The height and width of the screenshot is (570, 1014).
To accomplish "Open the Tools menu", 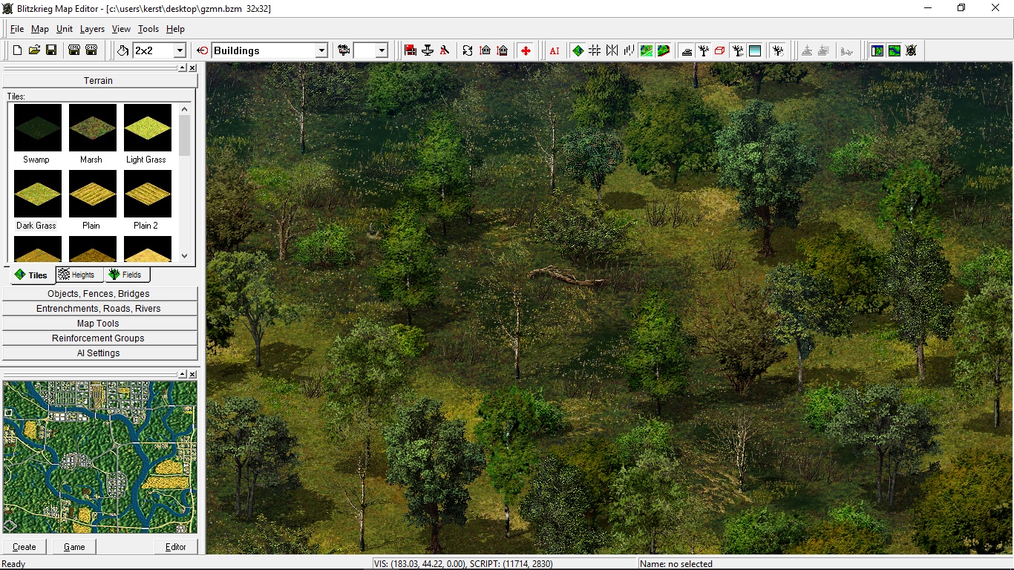I will (x=148, y=29).
